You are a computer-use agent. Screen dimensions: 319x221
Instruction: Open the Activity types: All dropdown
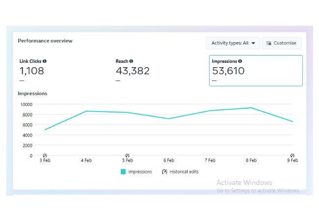[x=233, y=43]
